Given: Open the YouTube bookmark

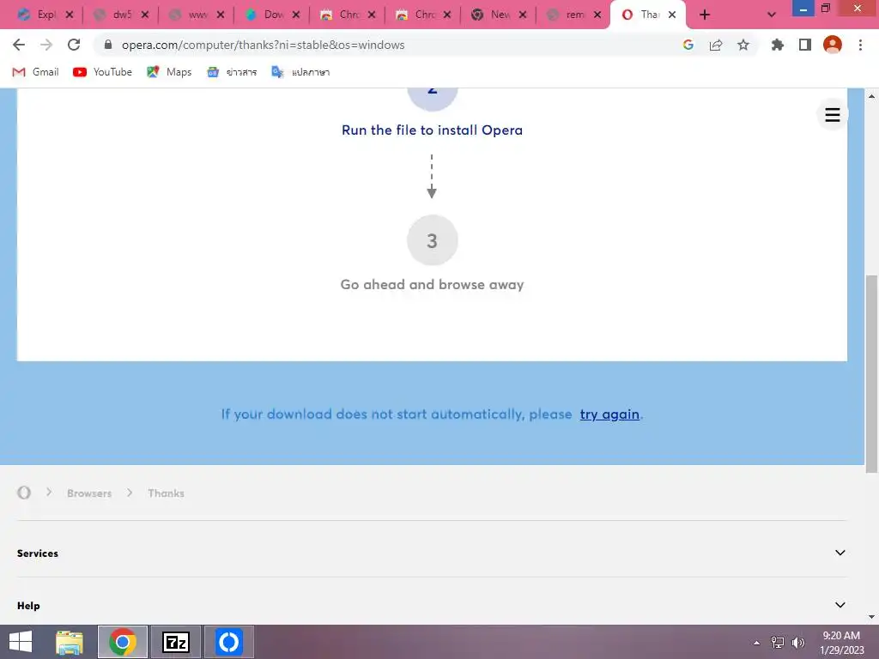Looking at the screenshot, I should click(103, 72).
